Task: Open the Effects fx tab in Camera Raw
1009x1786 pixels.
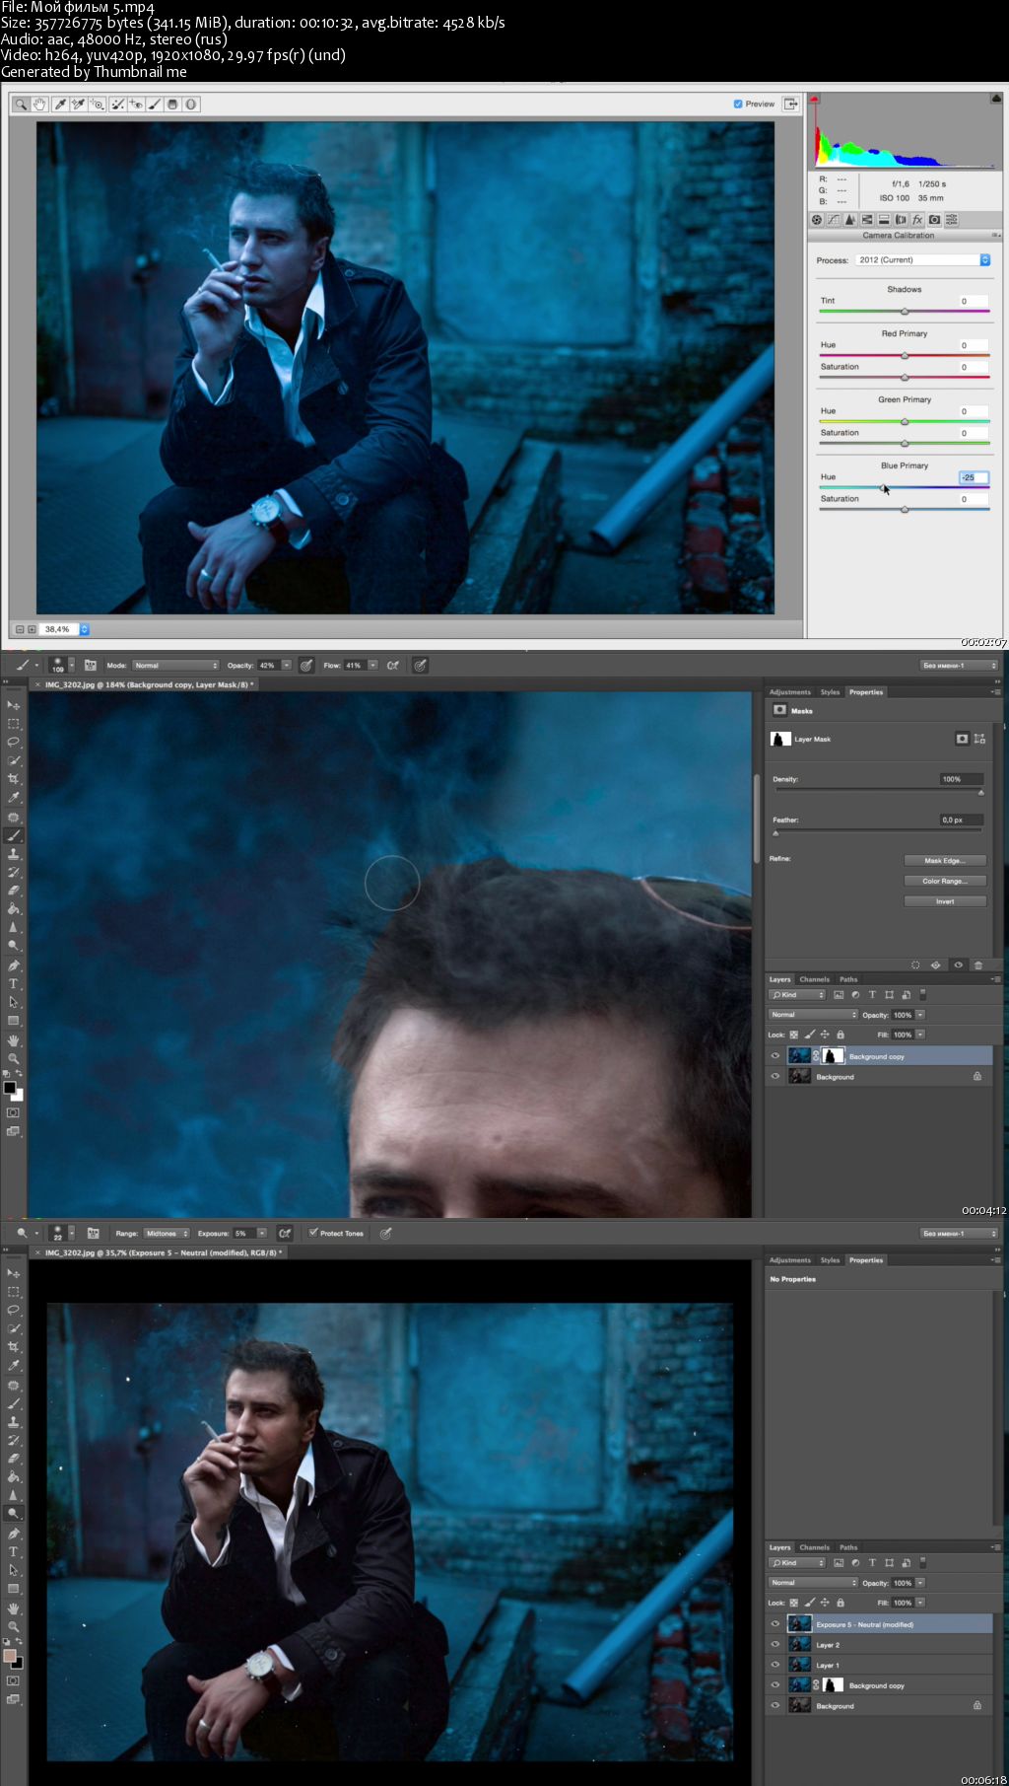Action: pos(917,220)
